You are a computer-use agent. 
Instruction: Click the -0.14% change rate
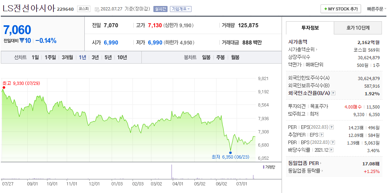[46, 41]
